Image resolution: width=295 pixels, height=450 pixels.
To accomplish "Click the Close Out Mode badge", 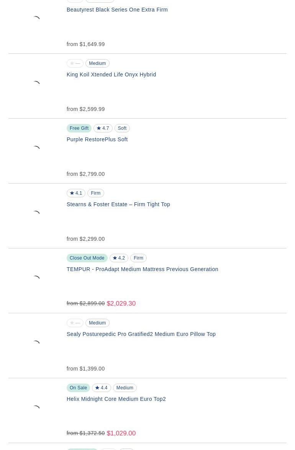I will (x=87, y=258).
